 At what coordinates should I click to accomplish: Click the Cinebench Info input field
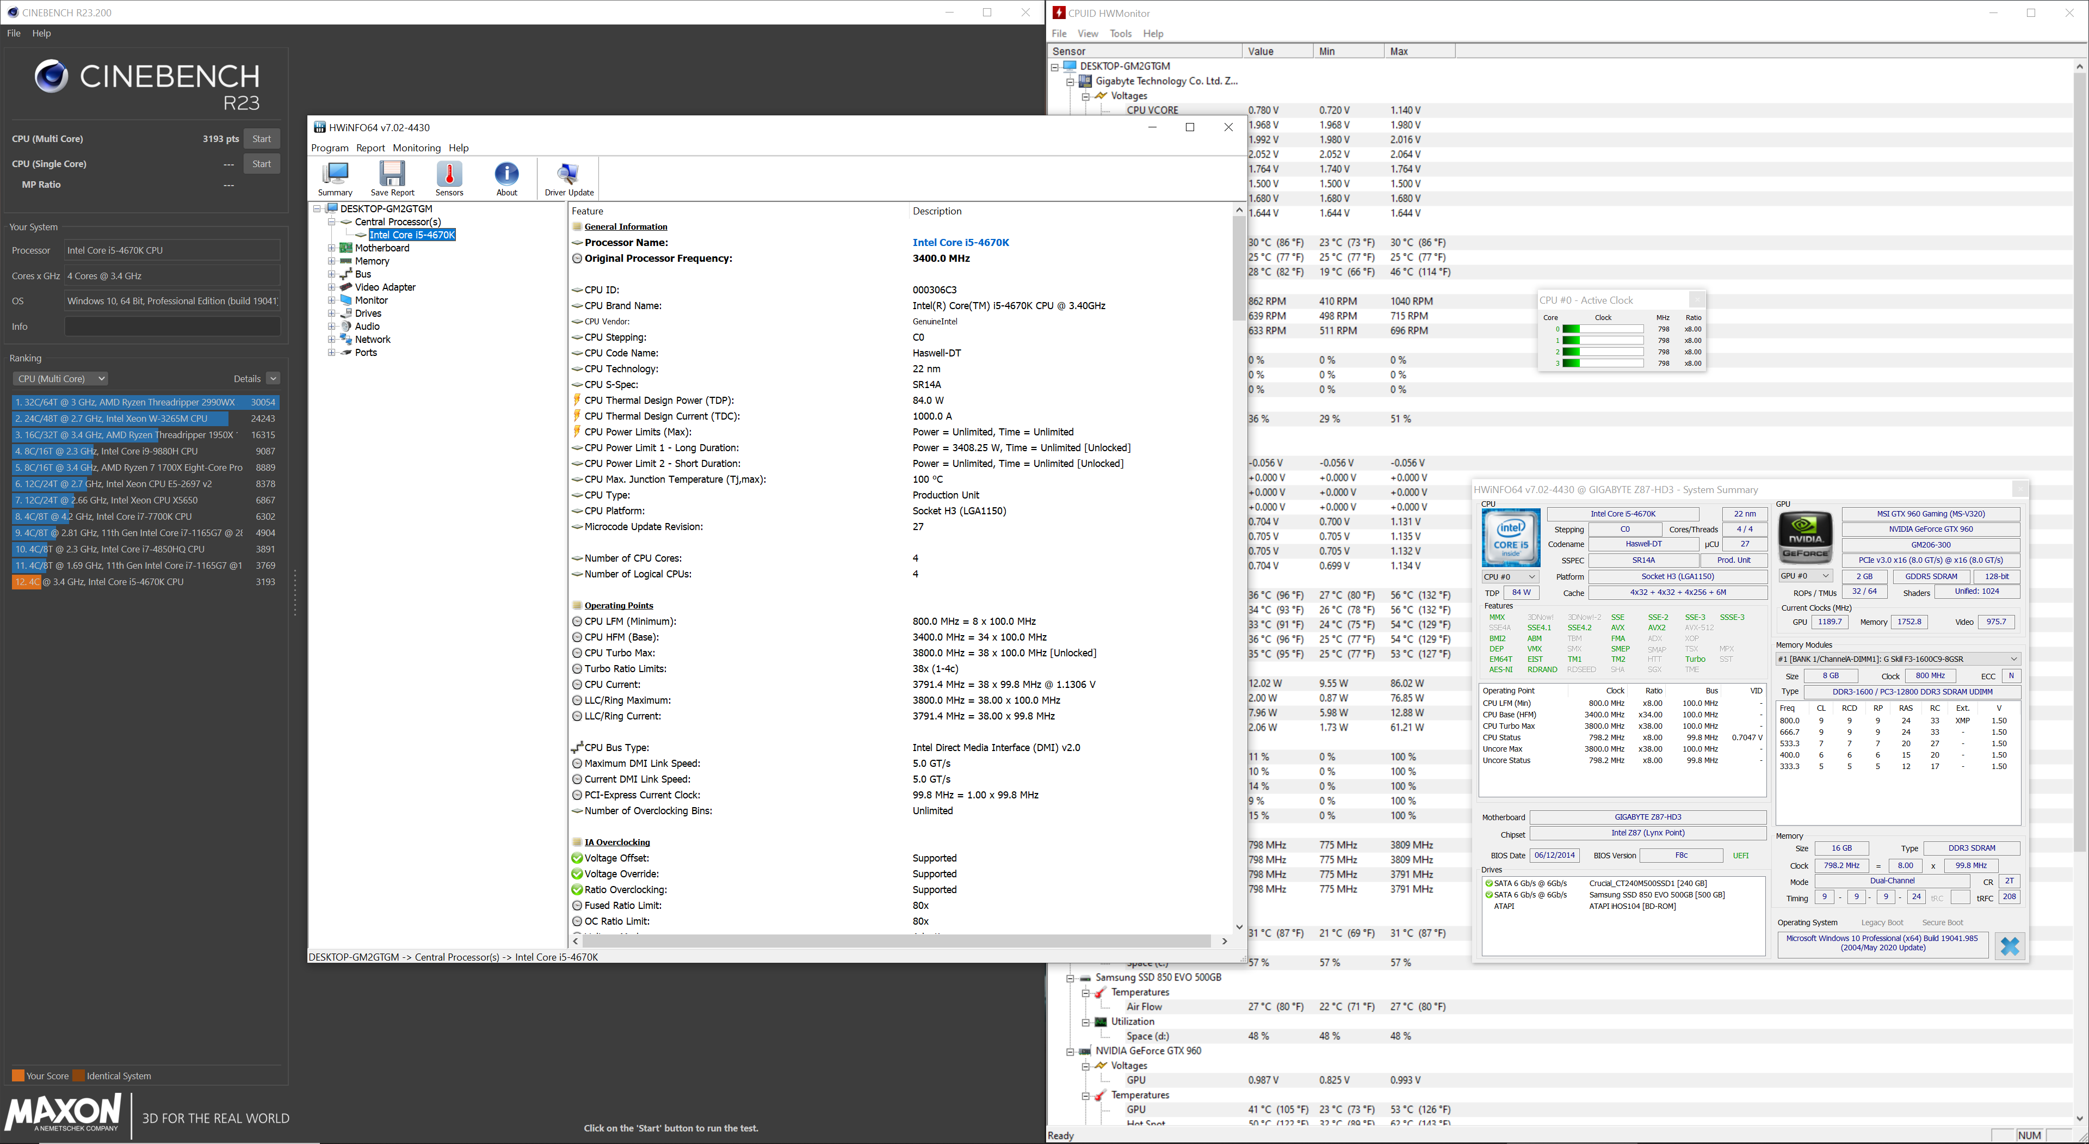pos(172,327)
